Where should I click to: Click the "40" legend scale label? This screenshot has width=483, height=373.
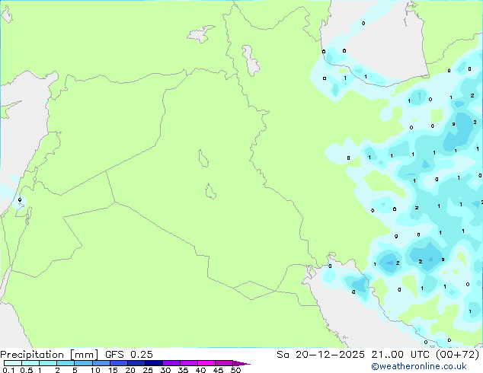200,370
